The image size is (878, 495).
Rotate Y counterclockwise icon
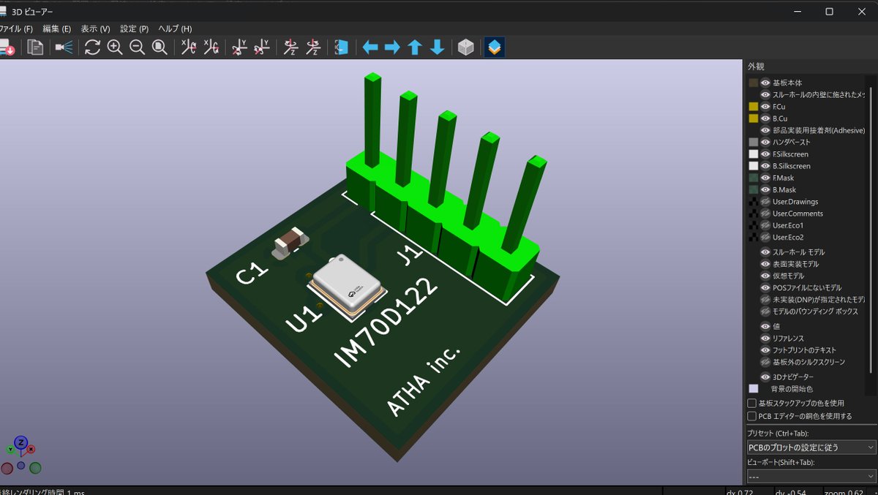(x=261, y=48)
